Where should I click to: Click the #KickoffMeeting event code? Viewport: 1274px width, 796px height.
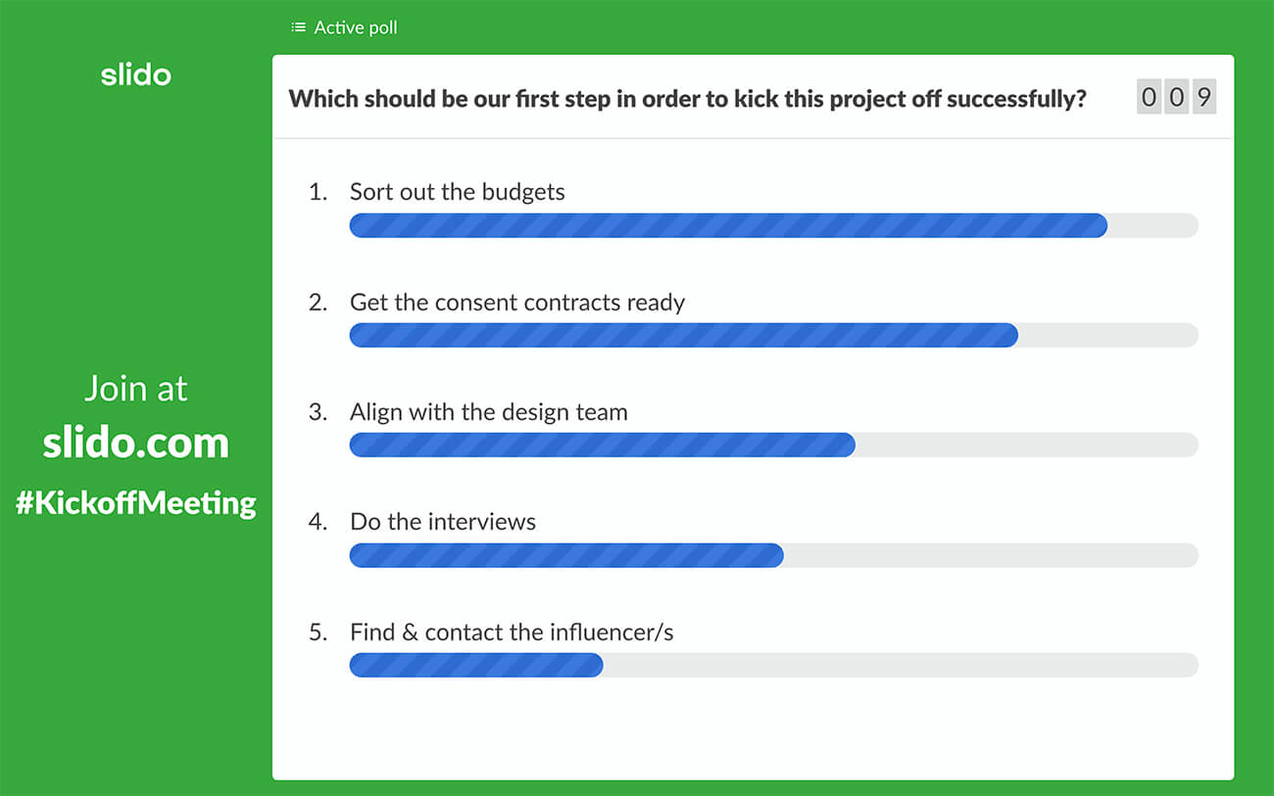(136, 503)
